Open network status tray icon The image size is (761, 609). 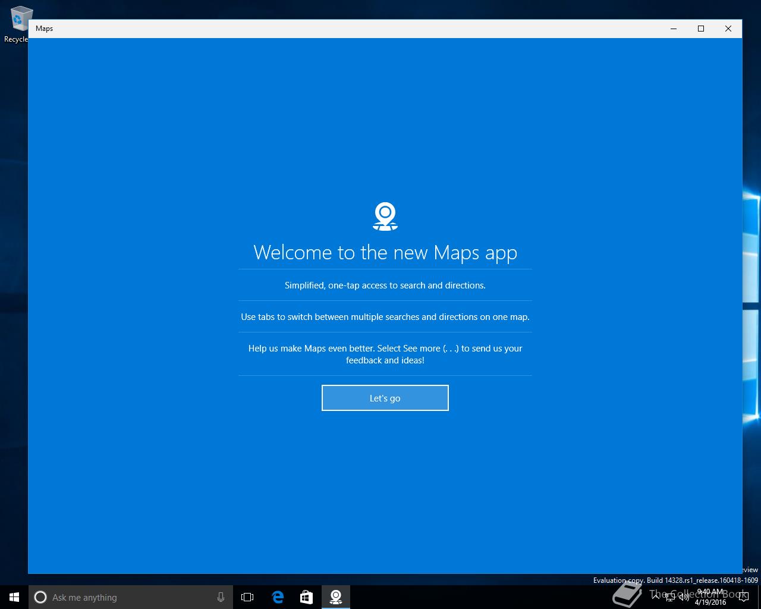click(x=670, y=597)
